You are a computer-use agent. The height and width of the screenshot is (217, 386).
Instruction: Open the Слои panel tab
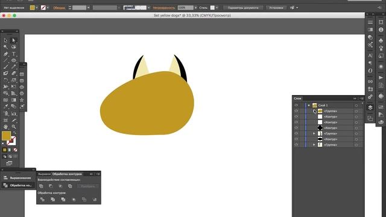click(297, 98)
